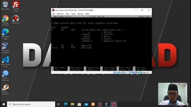Click the 'server.danu.com.' SOA text
The height and width of the screenshot is (107, 191).
point(91,30)
